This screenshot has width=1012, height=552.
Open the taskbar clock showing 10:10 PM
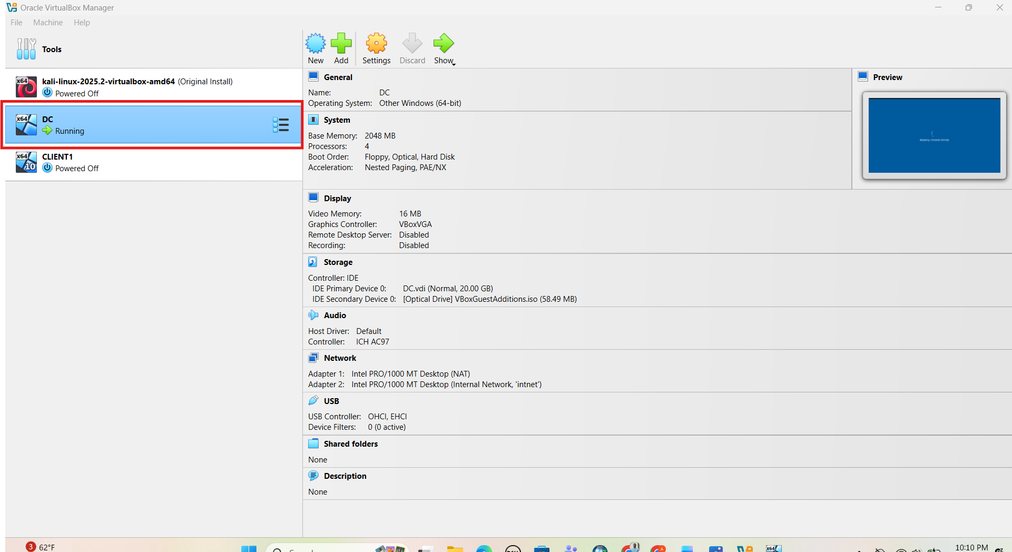(x=971, y=547)
